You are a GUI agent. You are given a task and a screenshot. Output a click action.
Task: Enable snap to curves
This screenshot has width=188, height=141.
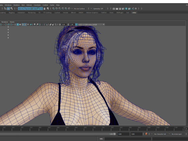tap(57, 9)
